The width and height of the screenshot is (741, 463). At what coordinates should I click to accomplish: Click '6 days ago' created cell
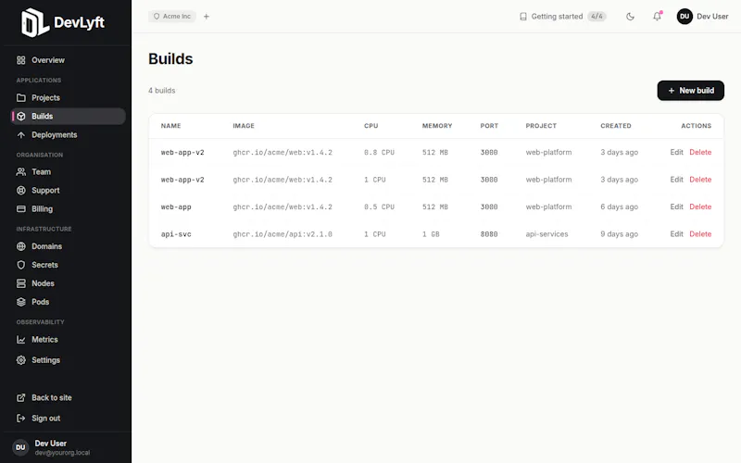coord(619,206)
